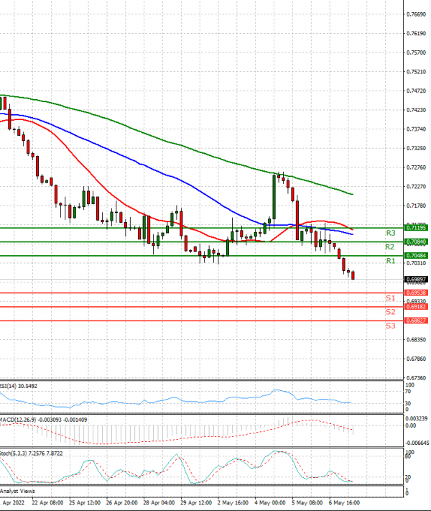The image size is (431, 511).
Task: Click the 5 May 08:00 time label
Action: pyautogui.click(x=307, y=502)
